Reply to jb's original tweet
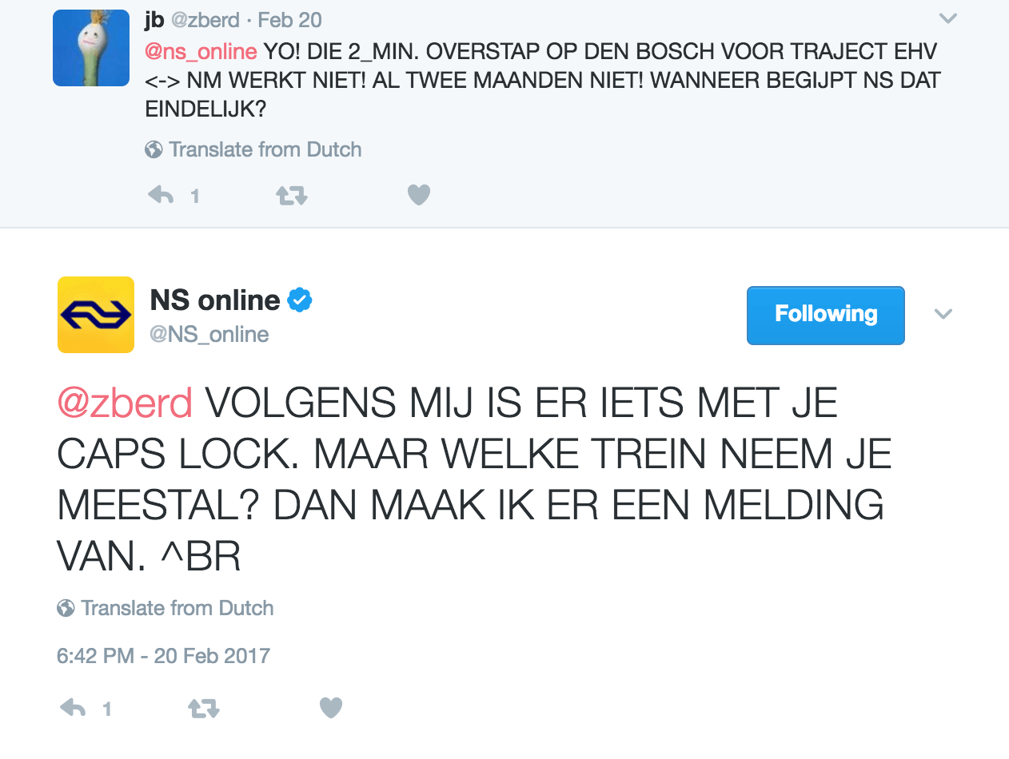Screen dimensions: 1009x759 point(162,195)
